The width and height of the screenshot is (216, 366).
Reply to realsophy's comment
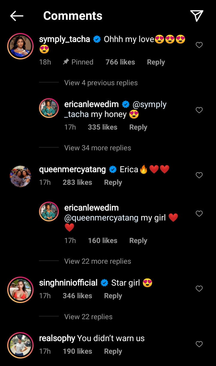[x=113, y=351]
